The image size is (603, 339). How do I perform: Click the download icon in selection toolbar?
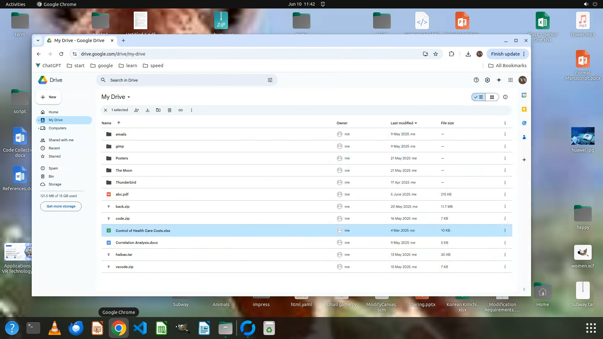pos(148,110)
